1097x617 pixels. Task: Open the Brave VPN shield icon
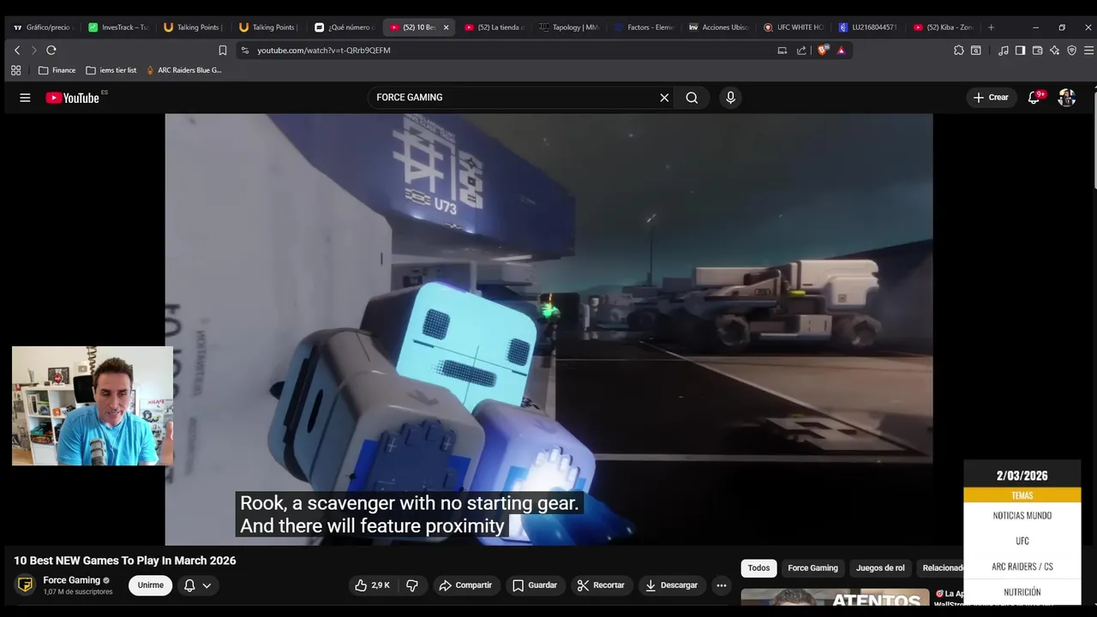(1071, 51)
